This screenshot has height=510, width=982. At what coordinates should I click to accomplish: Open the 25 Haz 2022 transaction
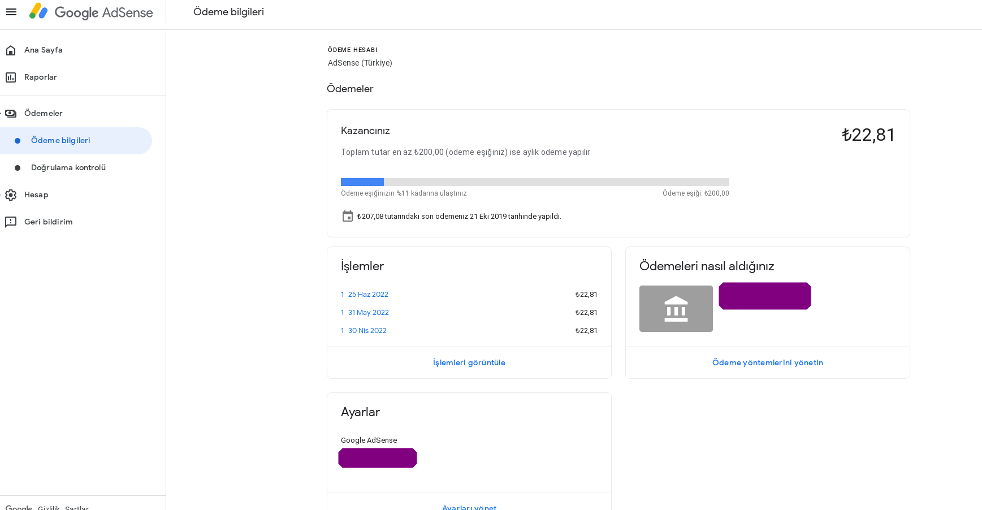point(368,295)
